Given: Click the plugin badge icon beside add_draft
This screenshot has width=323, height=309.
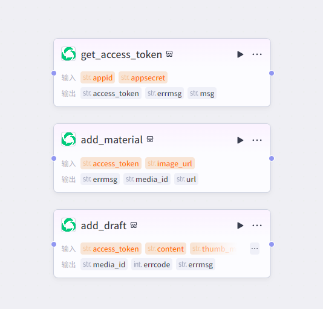Looking at the screenshot, I should [x=134, y=225].
